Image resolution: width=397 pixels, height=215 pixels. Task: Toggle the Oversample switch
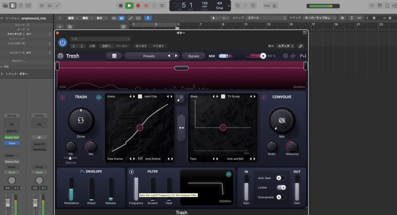281,197
